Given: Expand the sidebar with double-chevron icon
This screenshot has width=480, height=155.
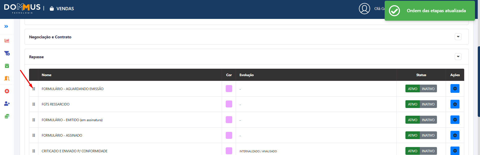Looking at the screenshot, I should (6, 26).
